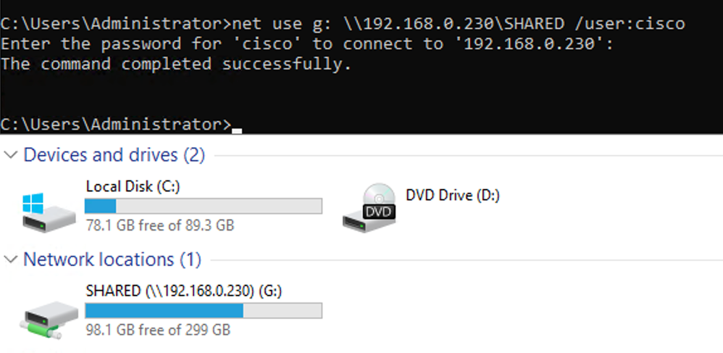The height and width of the screenshot is (353, 723).
Task: Click the net use g: command line
Action: point(343,23)
